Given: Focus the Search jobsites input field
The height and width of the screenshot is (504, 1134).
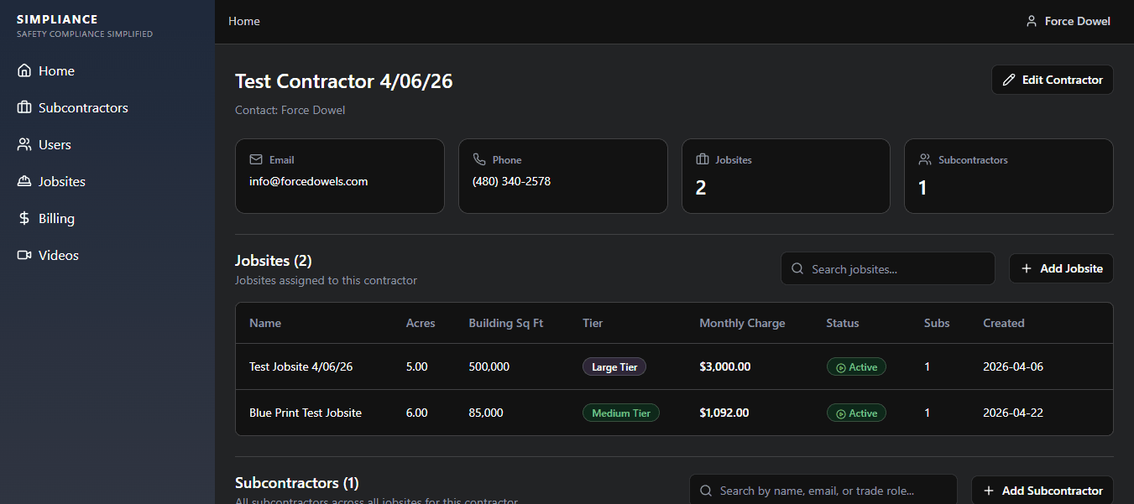Looking at the screenshot, I should click(x=888, y=269).
